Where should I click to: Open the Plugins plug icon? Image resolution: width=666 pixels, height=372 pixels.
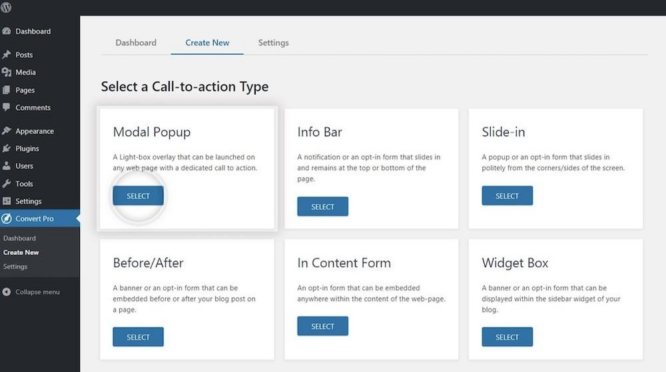pyautogui.click(x=7, y=149)
